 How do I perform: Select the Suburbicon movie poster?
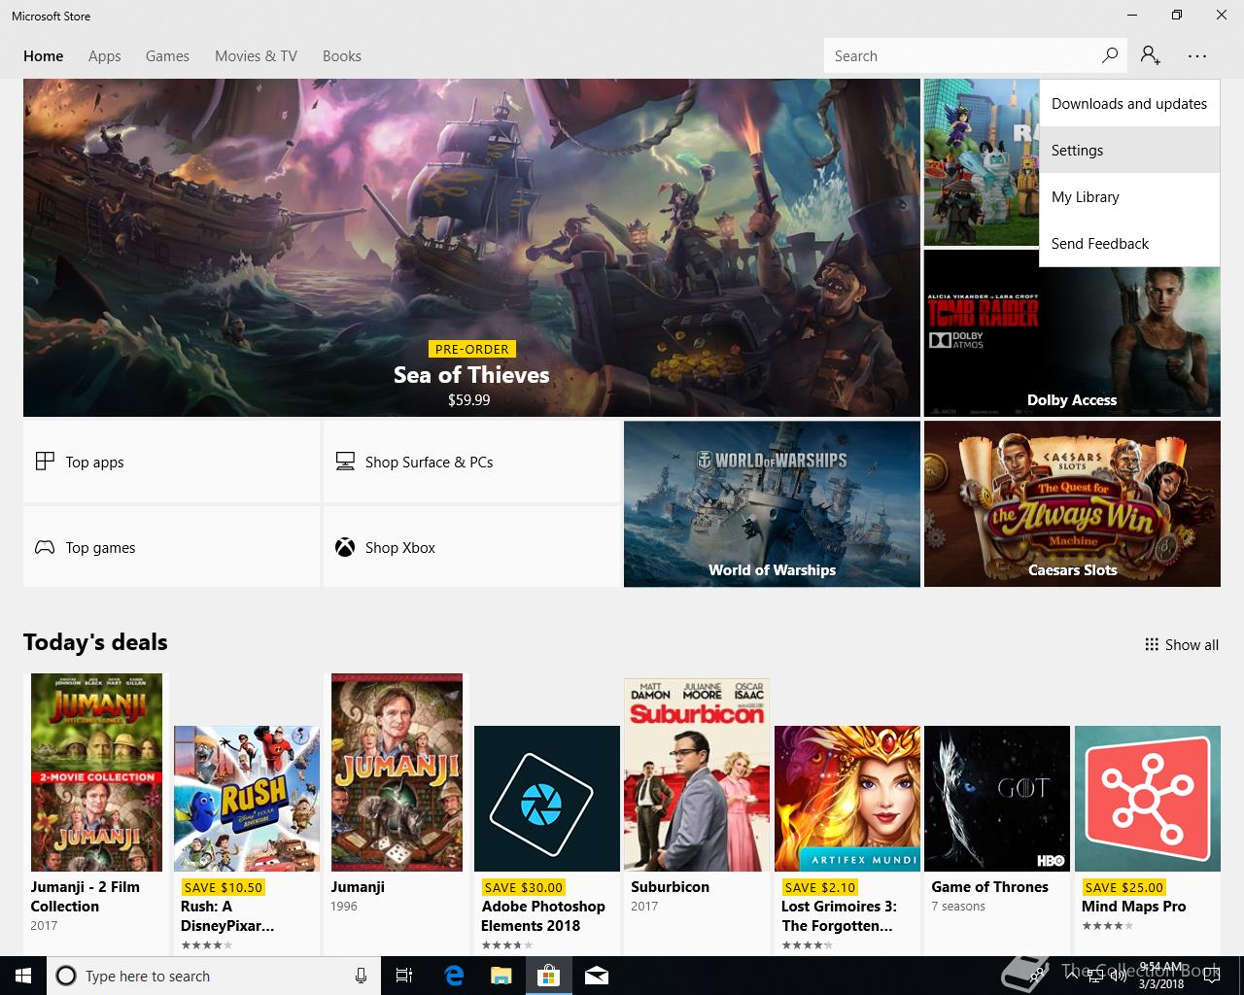pyautogui.click(x=697, y=775)
